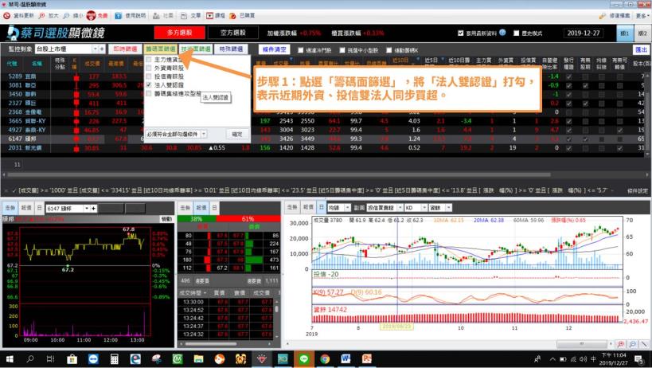Click plus icon next to 監控對象 combo box
Viewport: 652px width, 368px height.
(x=101, y=49)
